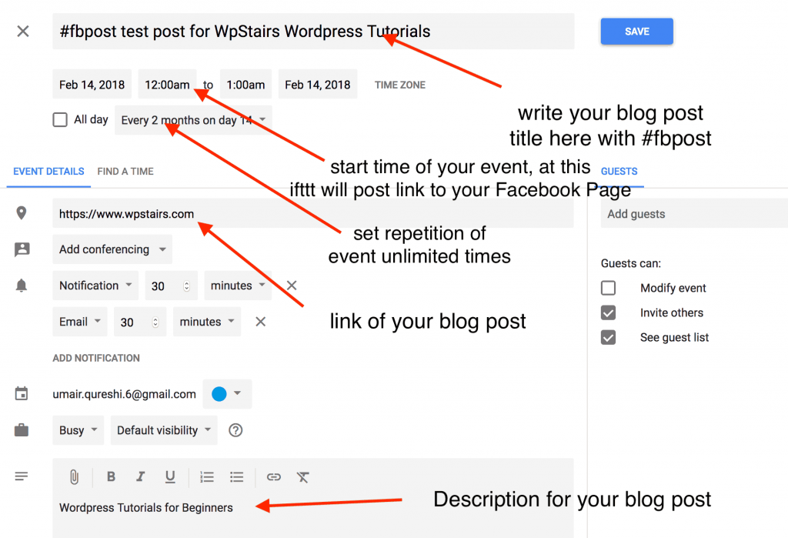Image resolution: width=788 pixels, height=538 pixels.
Task: Click the blue Save button
Action: tap(636, 32)
